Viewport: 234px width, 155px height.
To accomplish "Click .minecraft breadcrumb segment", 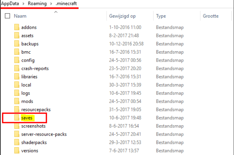I will coord(66,3).
